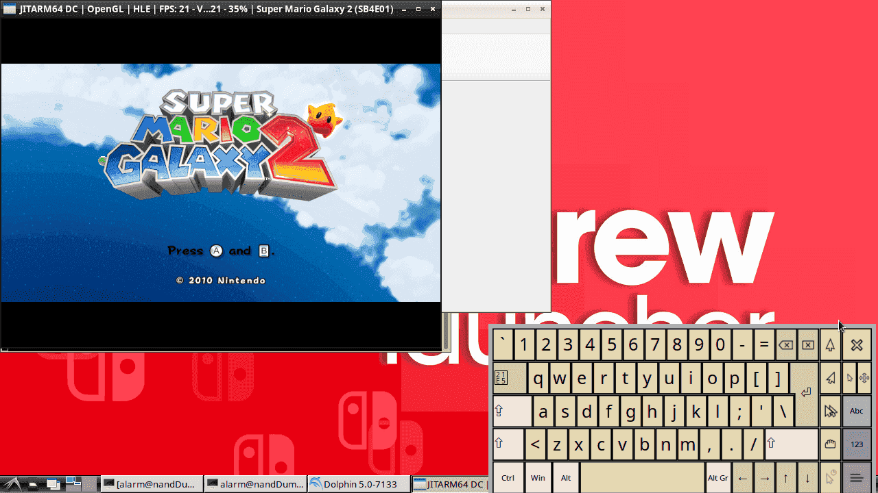Toggle the Alt Gr modifier key
878x493 pixels.
[x=718, y=478]
